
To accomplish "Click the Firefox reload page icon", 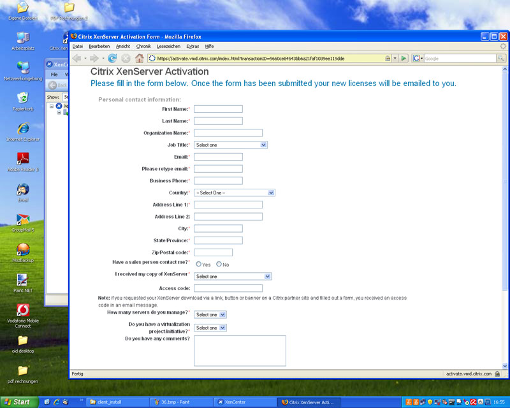I will pos(112,58).
